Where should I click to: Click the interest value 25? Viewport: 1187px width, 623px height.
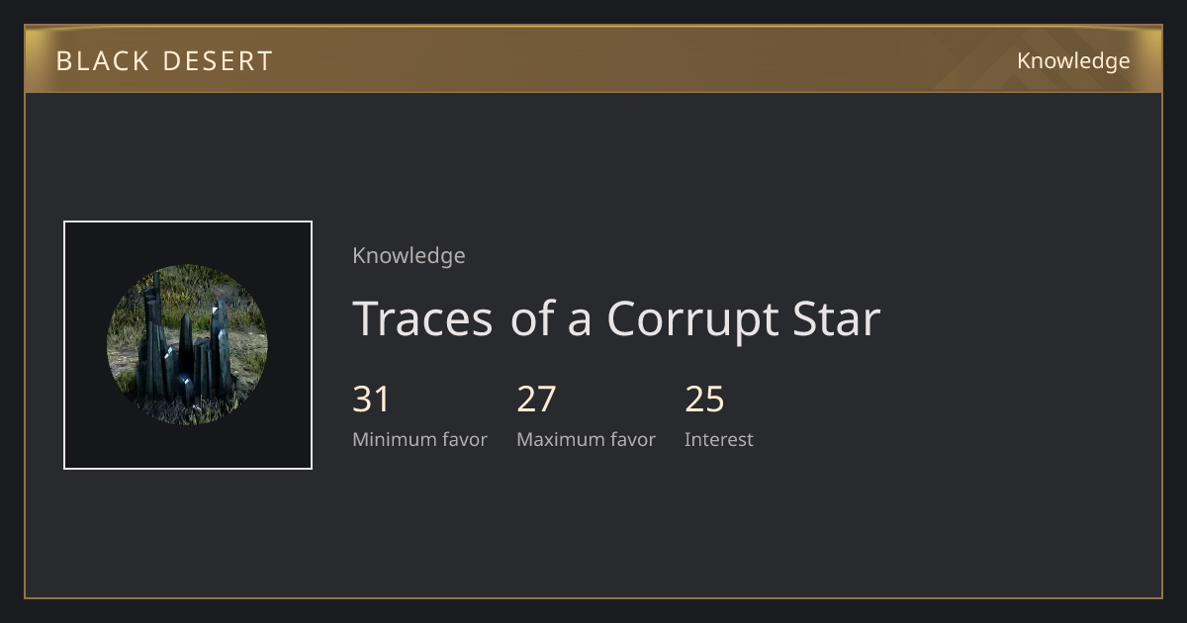[x=704, y=400]
